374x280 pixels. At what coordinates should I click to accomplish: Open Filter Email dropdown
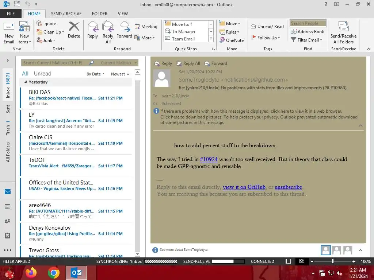pyautogui.click(x=306, y=40)
